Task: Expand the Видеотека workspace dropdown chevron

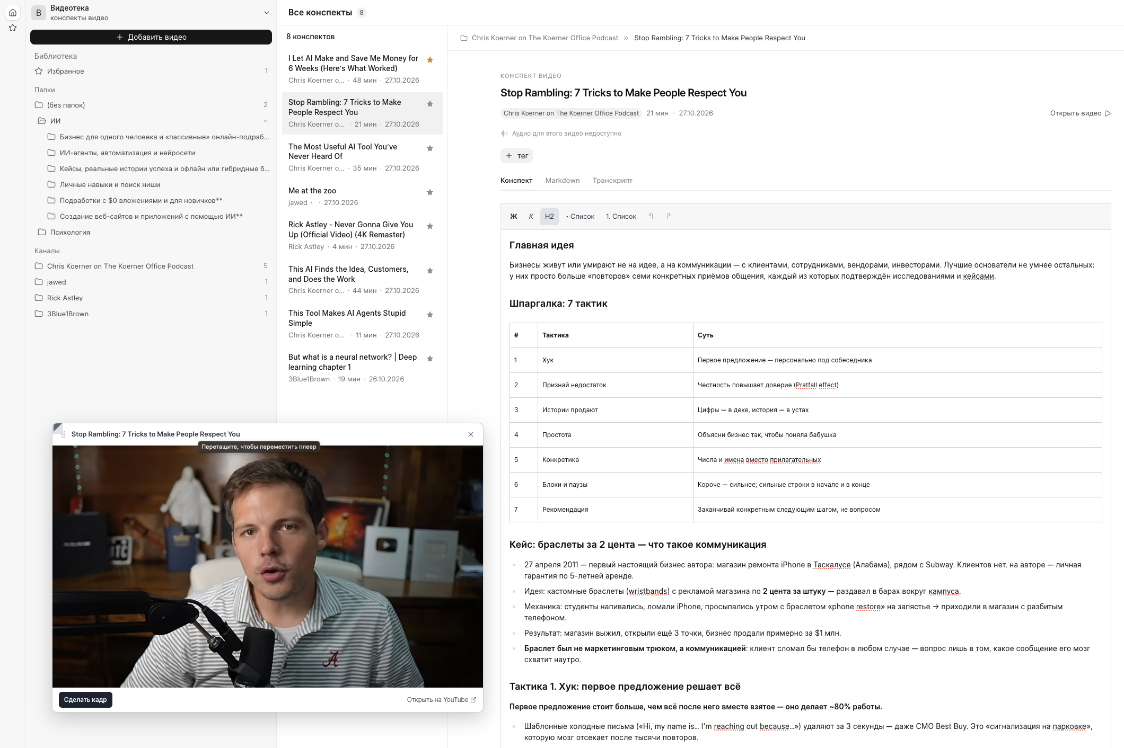Action: (x=266, y=13)
